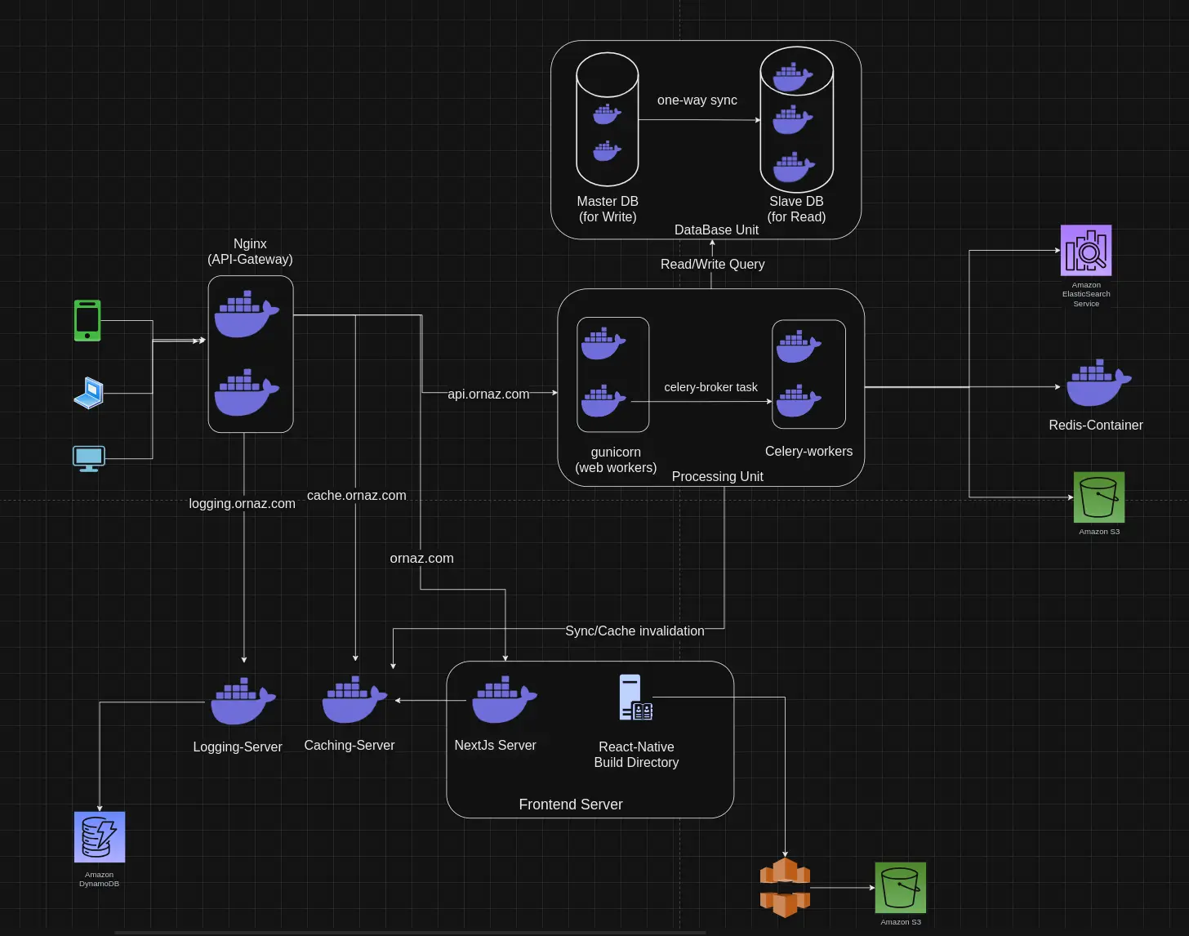Click the lower gunicorn web worker container
This screenshot has width=1189, height=936.
(603, 401)
